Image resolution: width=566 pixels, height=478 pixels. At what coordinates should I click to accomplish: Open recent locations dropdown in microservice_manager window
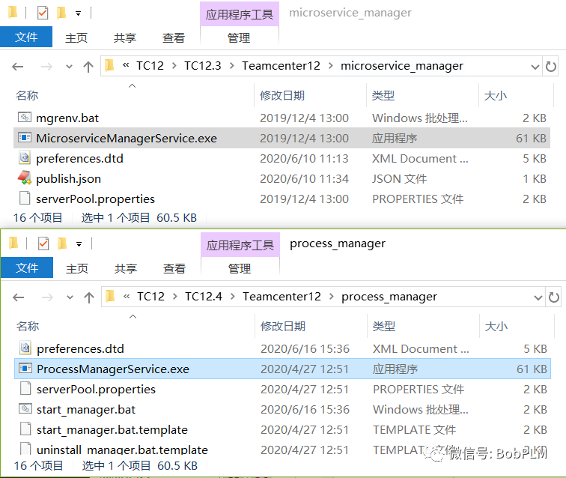pyautogui.click(x=69, y=67)
